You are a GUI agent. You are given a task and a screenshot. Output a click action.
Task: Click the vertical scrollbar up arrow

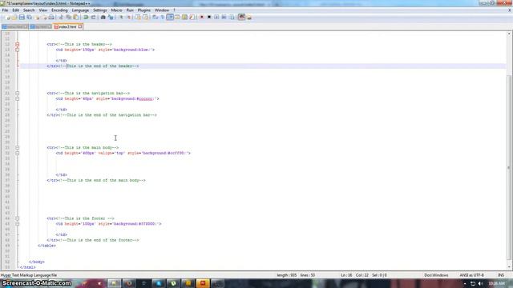[510, 34]
